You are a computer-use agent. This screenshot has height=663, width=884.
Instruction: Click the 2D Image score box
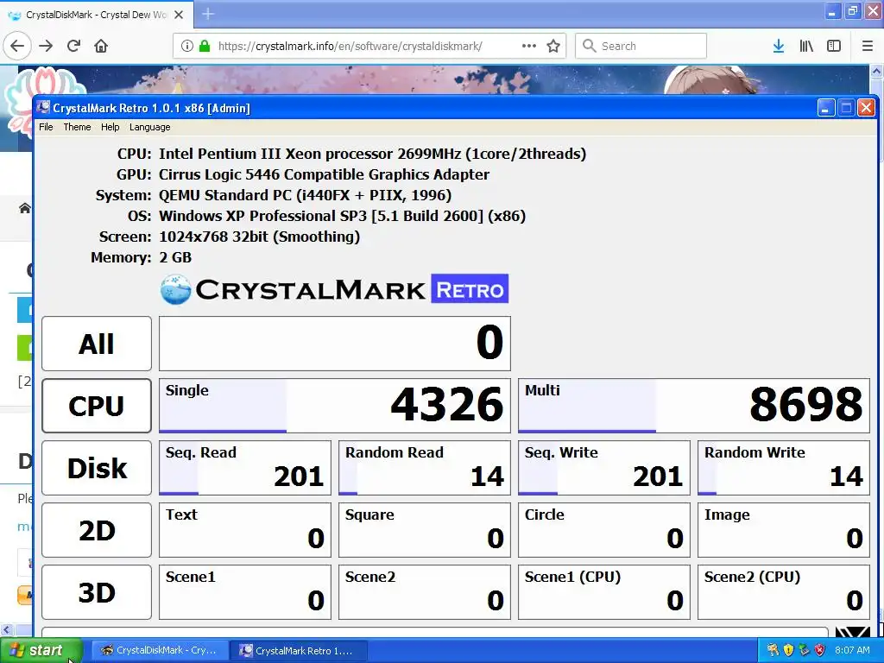[x=784, y=530]
